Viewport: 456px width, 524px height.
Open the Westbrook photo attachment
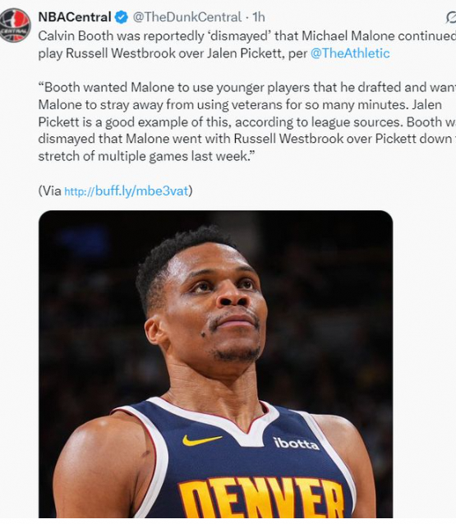point(215,365)
